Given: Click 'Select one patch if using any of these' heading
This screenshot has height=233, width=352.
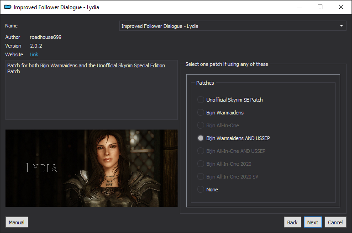Looking at the screenshot, I should 227,64.
